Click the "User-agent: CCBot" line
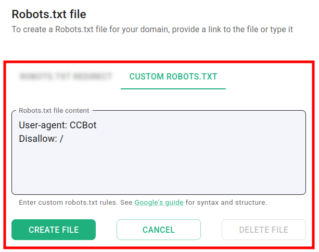 57,125
